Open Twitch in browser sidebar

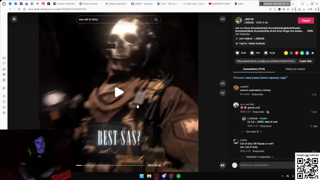click(4, 88)
